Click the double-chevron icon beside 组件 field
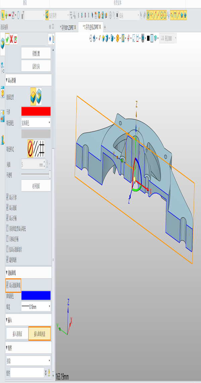This screenshot has width=201, height=383. click(x=46, y=373)
